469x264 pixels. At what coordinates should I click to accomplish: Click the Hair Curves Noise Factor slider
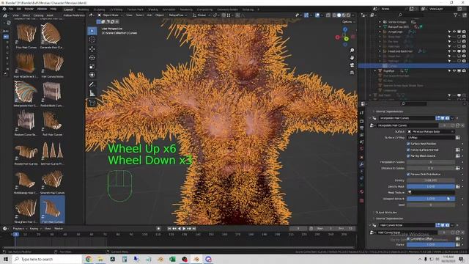(x=431, y=244)
